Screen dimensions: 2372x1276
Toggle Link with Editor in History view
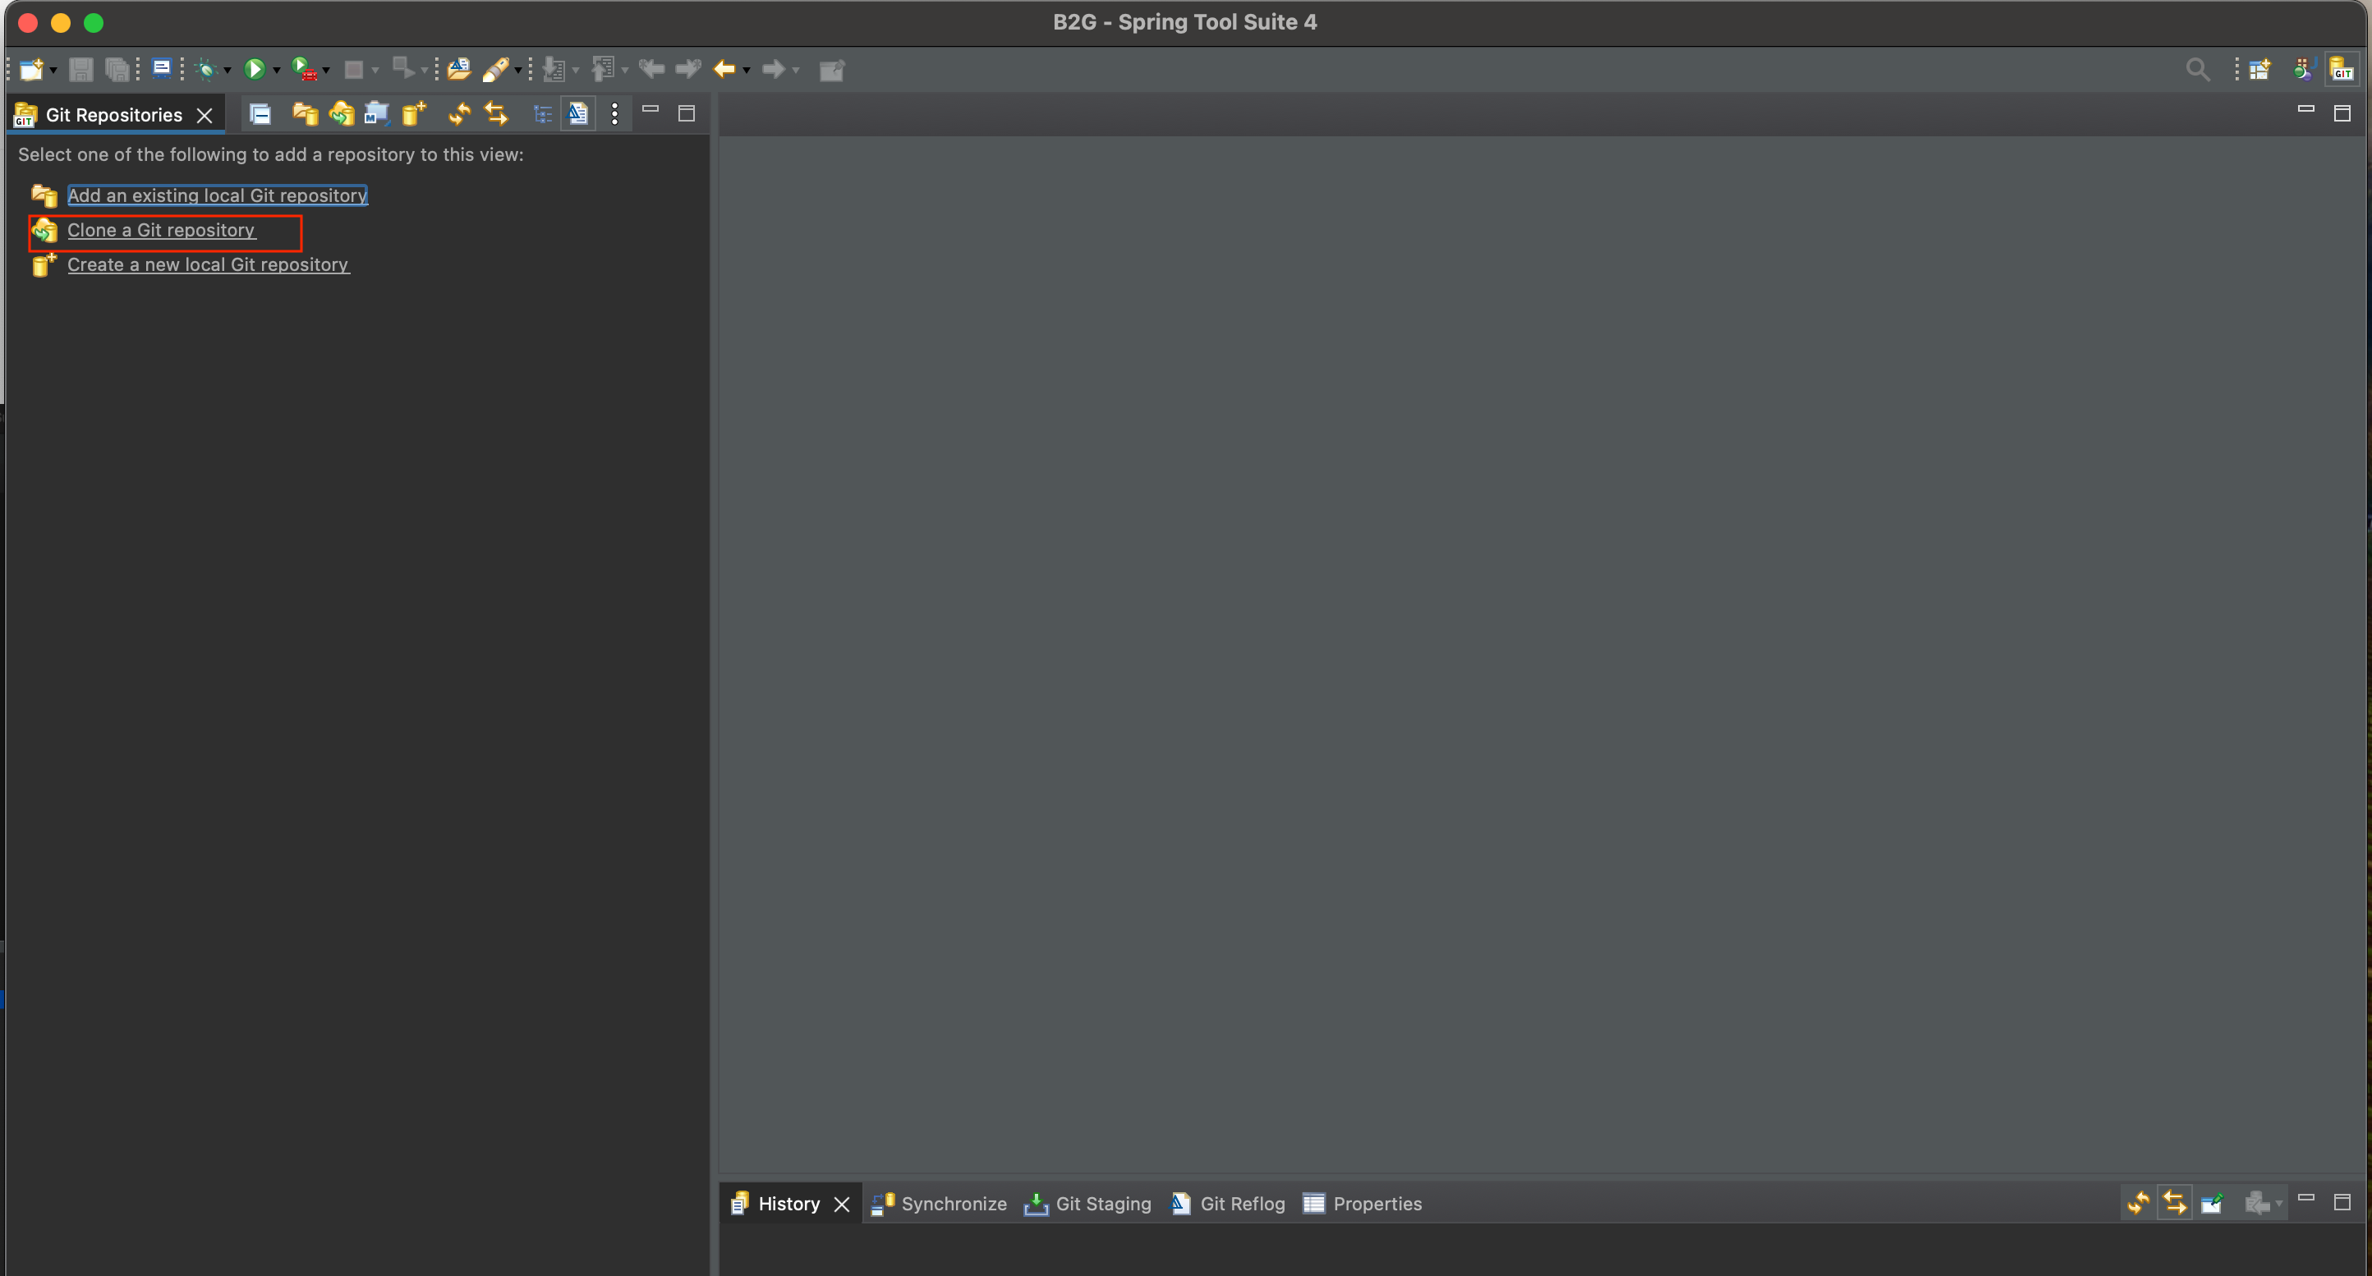2175,1202
